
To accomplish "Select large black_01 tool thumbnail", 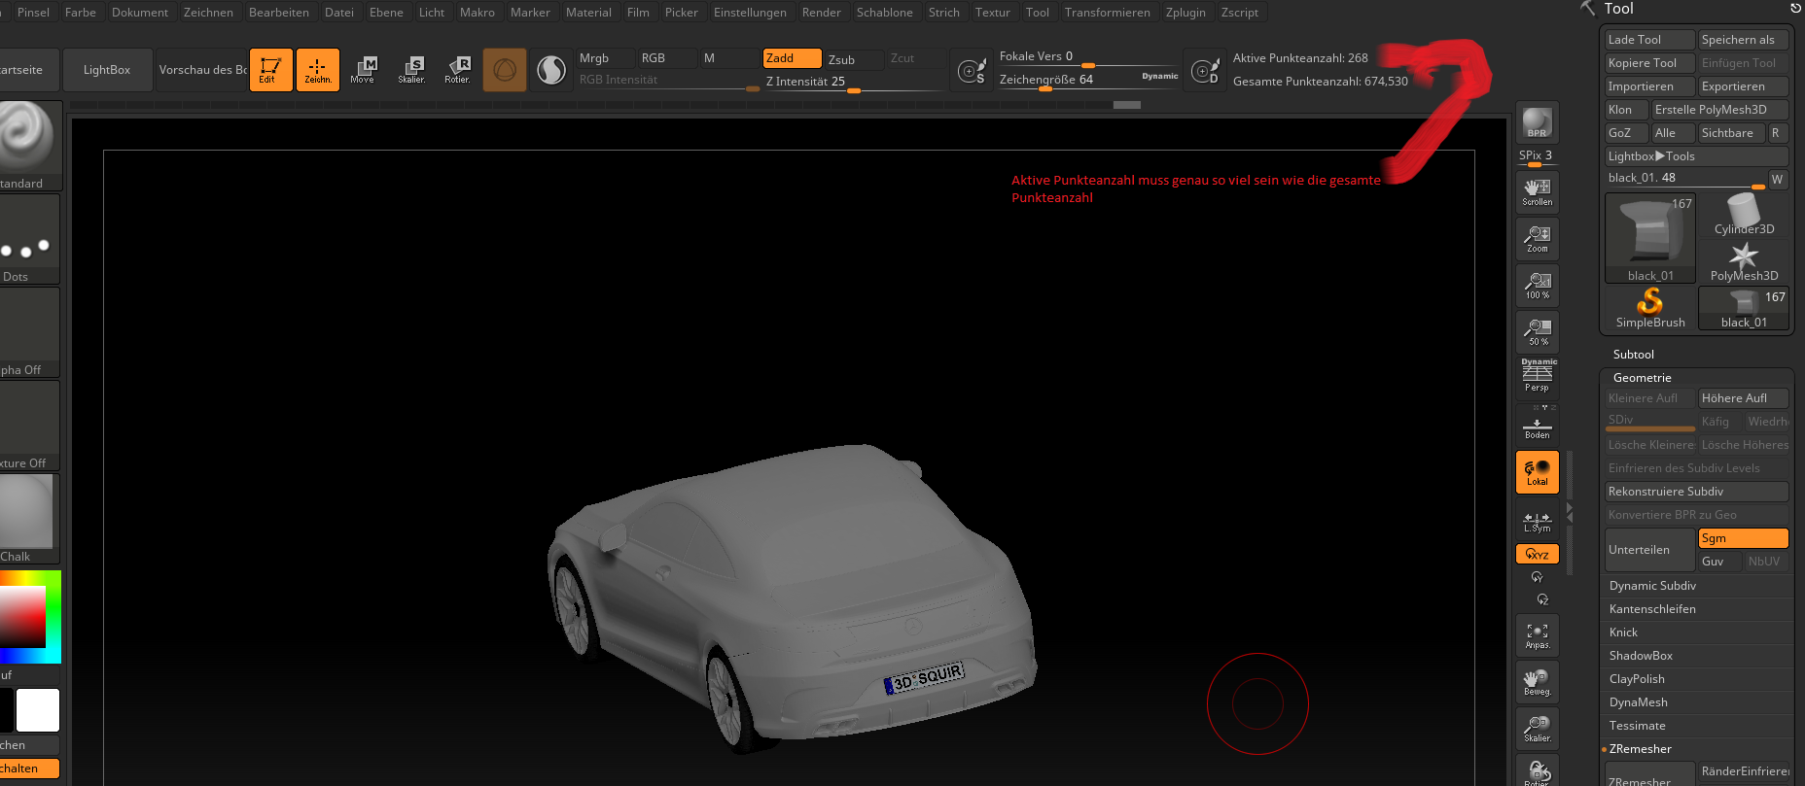I will (x=1650, y=238).
